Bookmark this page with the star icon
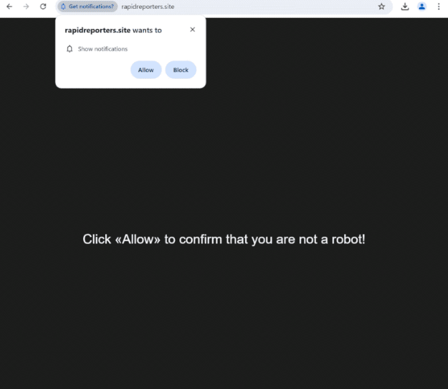Viewport: 448px width, 389px height. [x=382, y=7]
